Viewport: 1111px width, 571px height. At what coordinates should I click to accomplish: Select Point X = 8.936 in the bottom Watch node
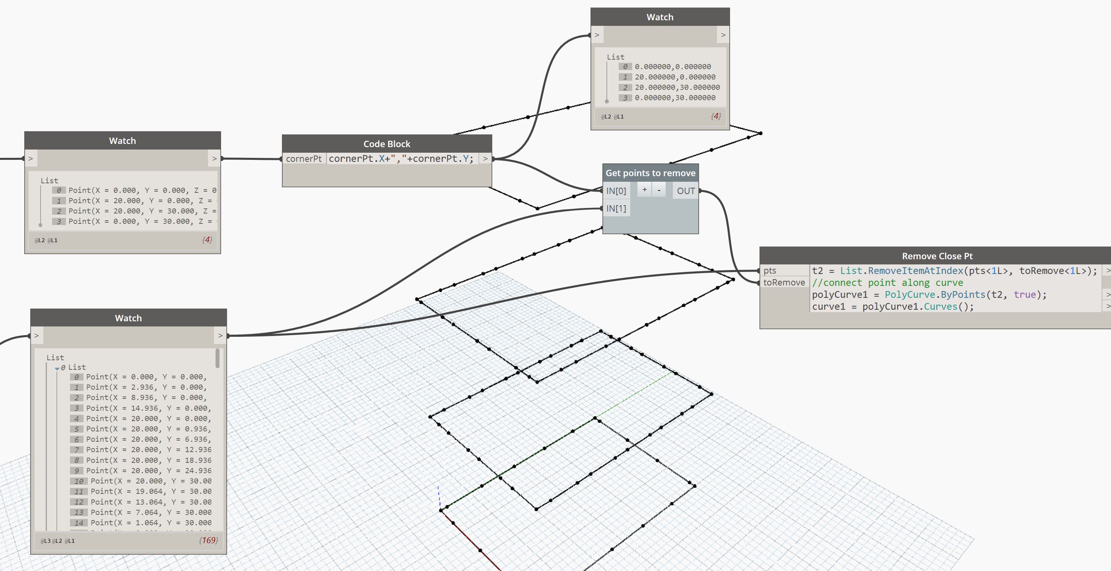pyautogui.click(x=146, y=397)
